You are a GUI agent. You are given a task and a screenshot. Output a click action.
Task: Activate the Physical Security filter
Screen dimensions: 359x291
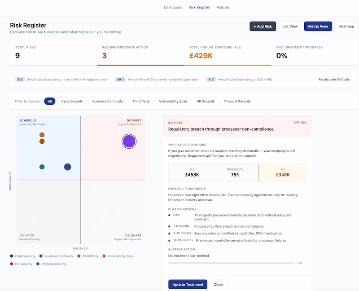(237, 101)
